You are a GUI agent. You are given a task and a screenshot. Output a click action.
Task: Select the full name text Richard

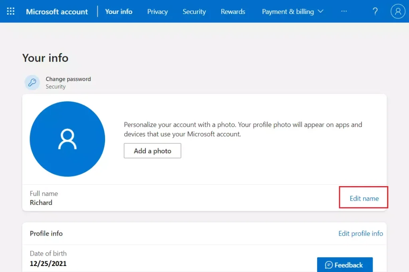point(41,203)
